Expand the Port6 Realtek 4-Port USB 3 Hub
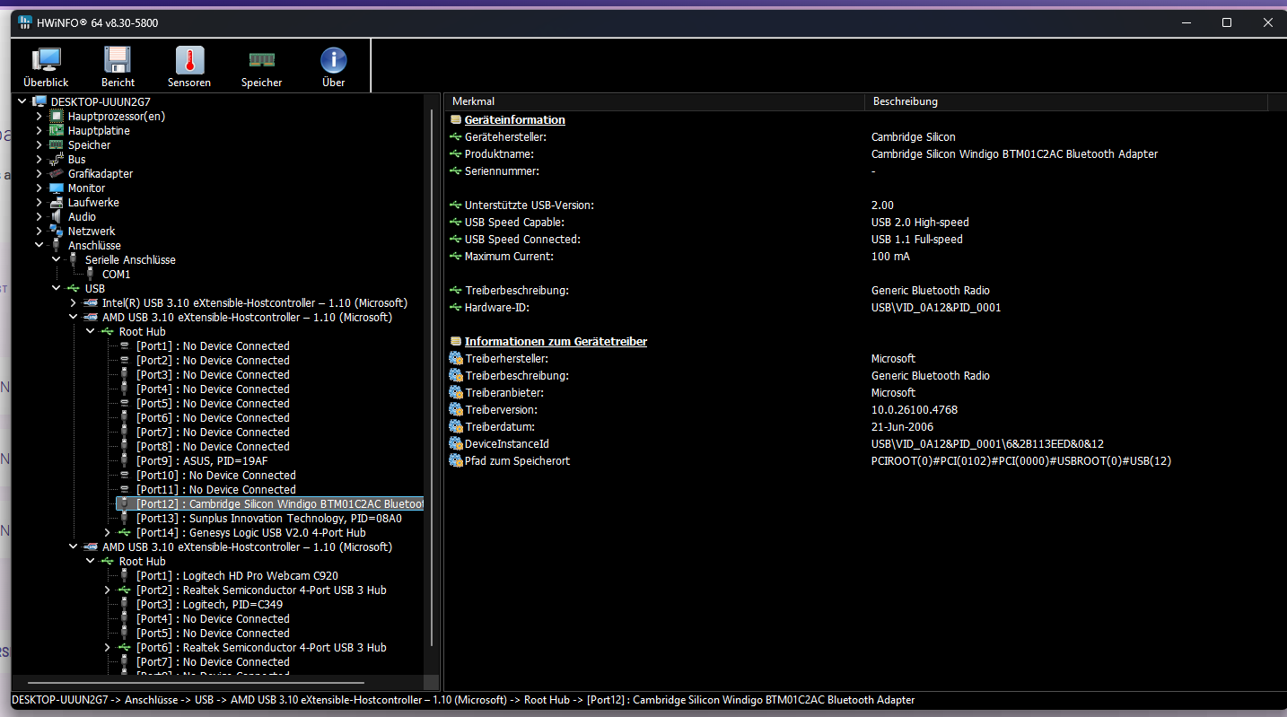The width and height of the screenshot is (1287, 717). click(x=107, y=647)
